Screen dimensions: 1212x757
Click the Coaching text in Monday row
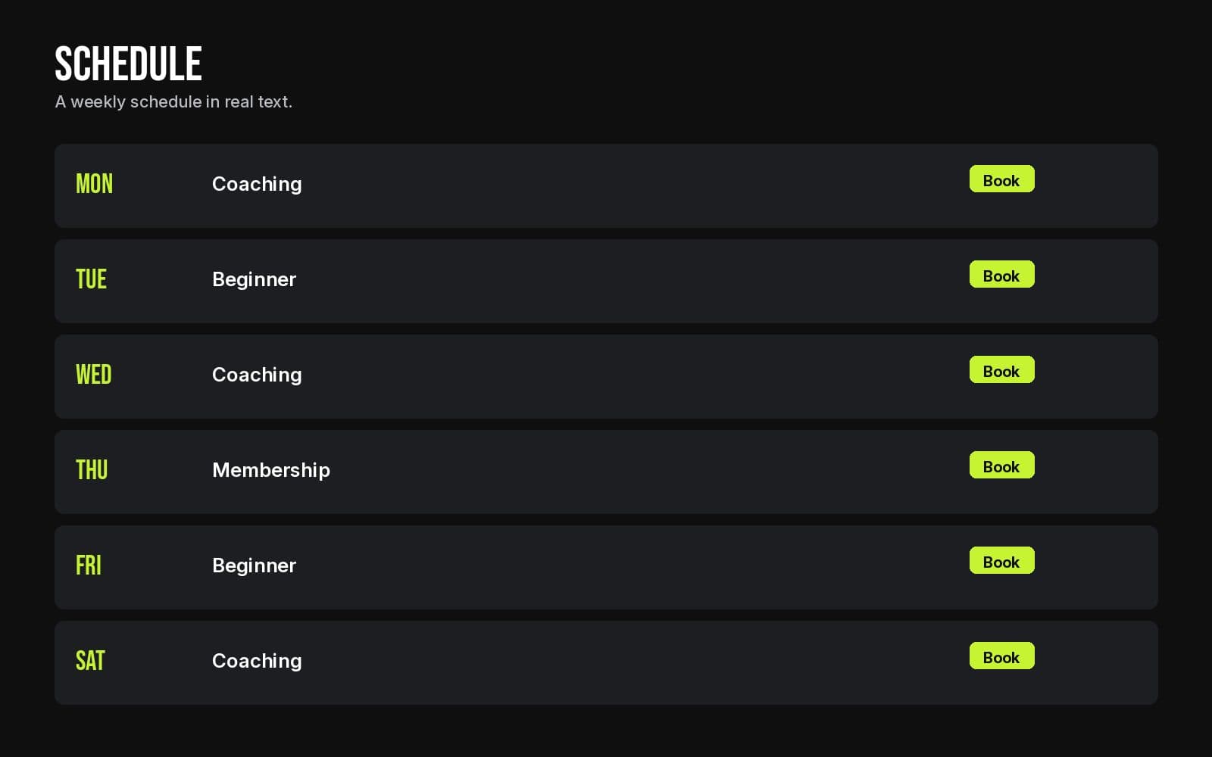(x=257, y=184)
